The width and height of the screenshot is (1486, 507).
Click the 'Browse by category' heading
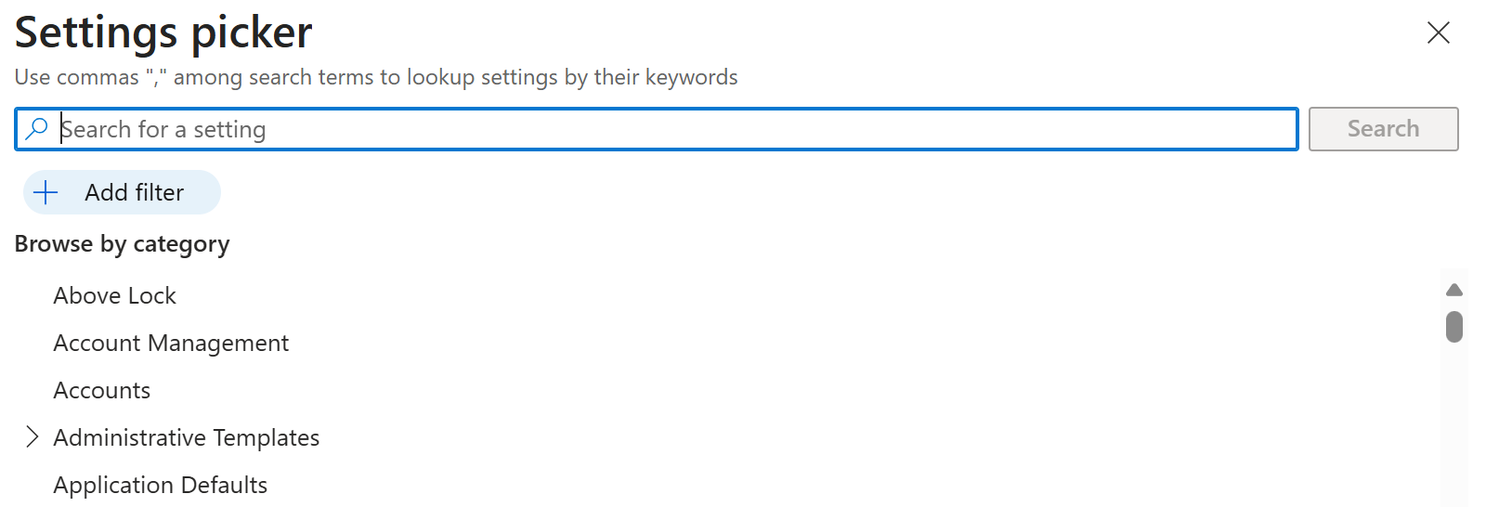[x=122, y=244]
